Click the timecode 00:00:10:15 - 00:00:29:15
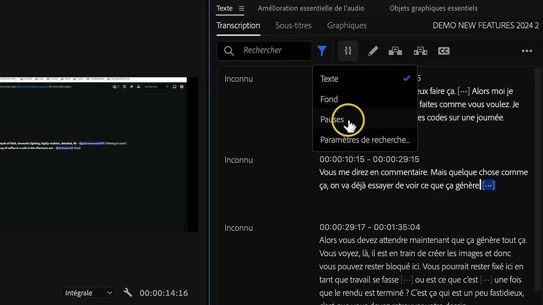The image size is (543, 305). [x=369, y=159]
